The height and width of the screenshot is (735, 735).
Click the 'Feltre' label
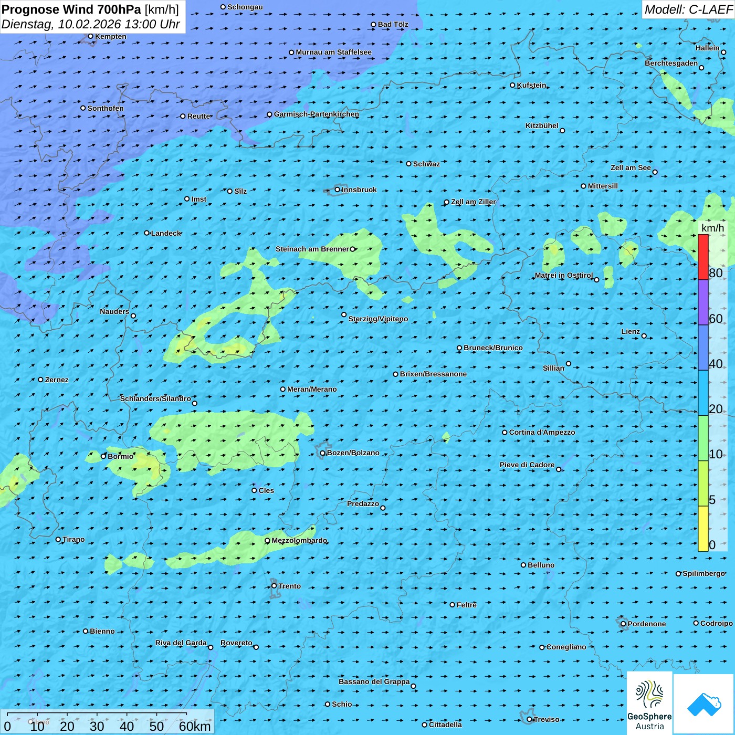pos(467,605)
